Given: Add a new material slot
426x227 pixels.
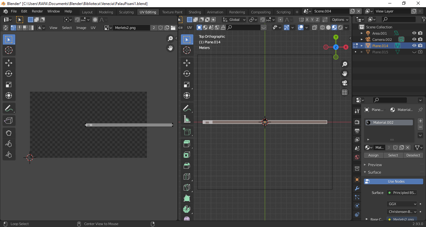Looking at the screenshot, I should [420, 121].
